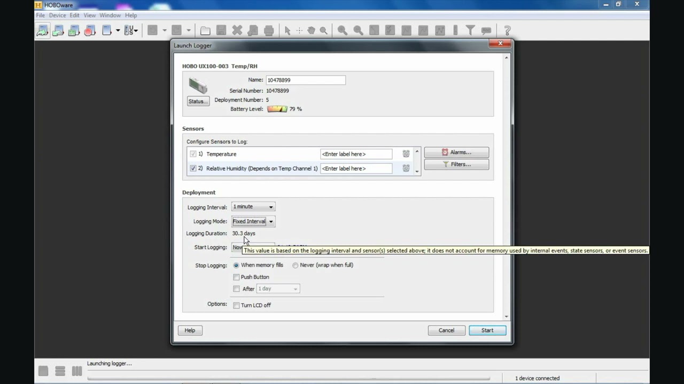The image size is (684, 384).
Task: Click the zoom out magnifier icon
Action: pos(358,30)
